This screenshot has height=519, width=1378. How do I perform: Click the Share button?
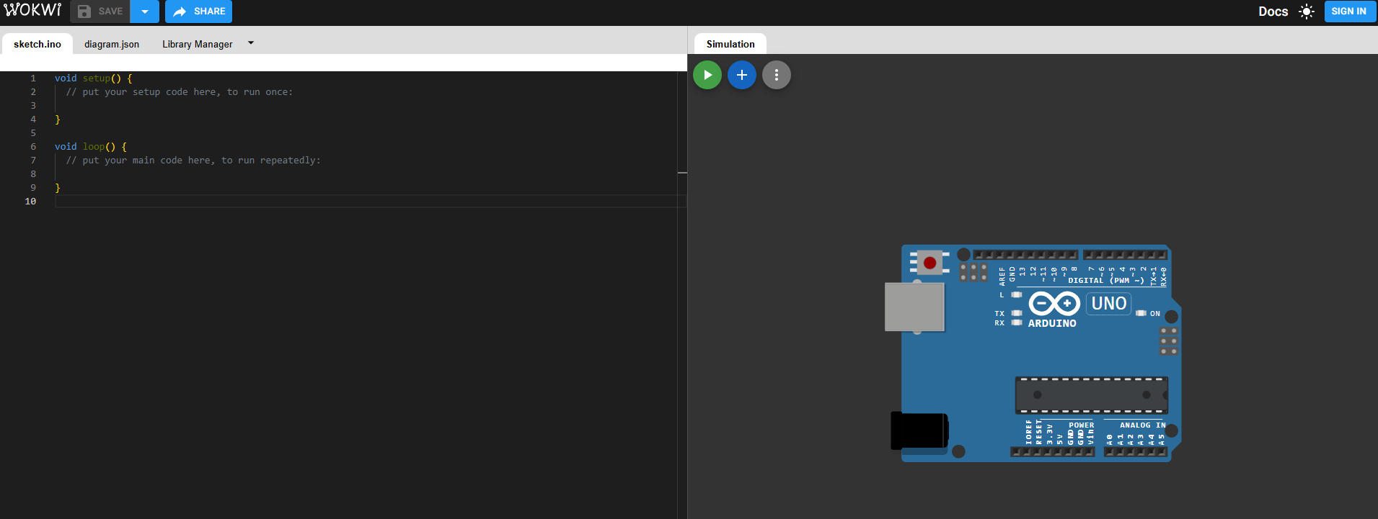pos(199,12)
